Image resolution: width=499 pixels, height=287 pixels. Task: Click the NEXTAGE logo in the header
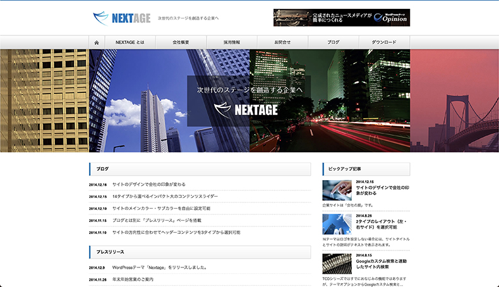(x=121, y=18)
